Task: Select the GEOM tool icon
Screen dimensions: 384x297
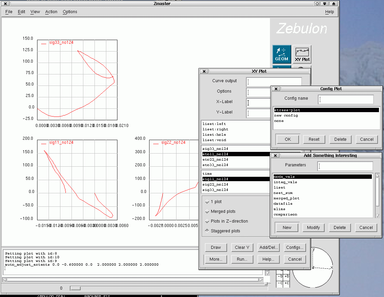Action: pos(281,54)
